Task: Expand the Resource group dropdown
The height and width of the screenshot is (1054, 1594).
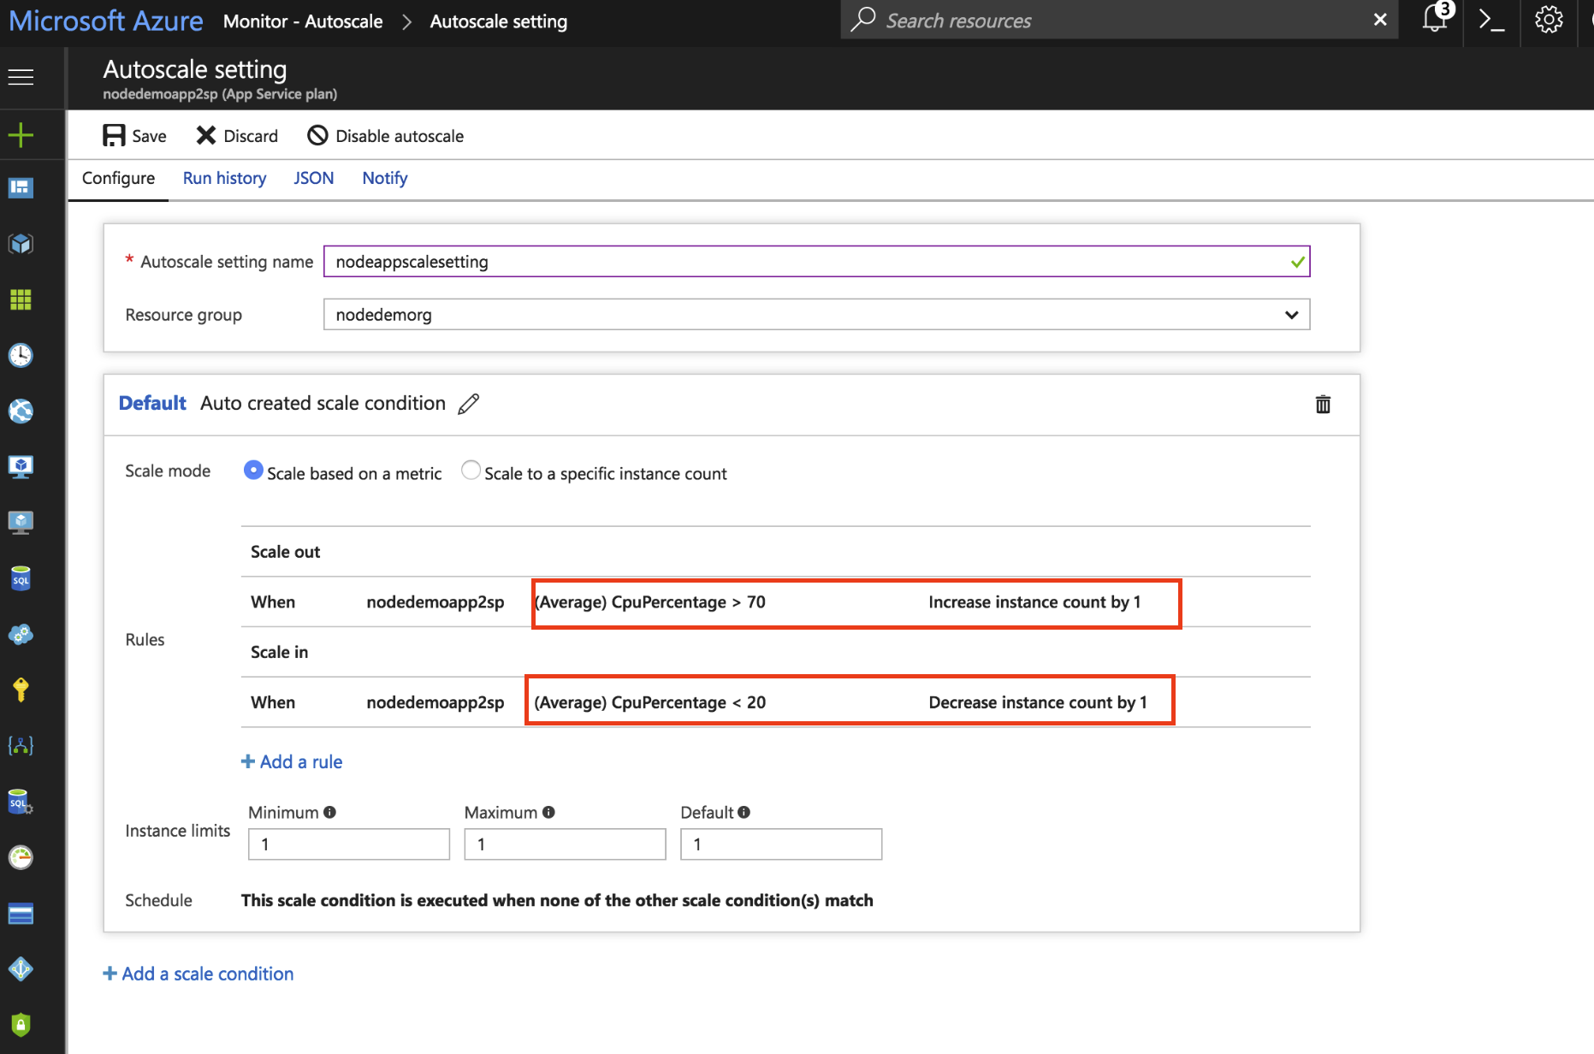Action: 1290,314
